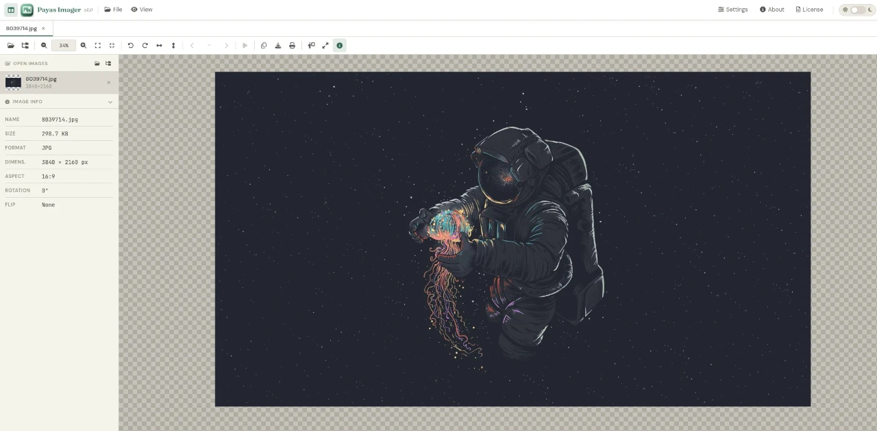This screenshot has width=877, height=431.
Task: Flip the image horizontally
Action: click(x=159, y=46)
